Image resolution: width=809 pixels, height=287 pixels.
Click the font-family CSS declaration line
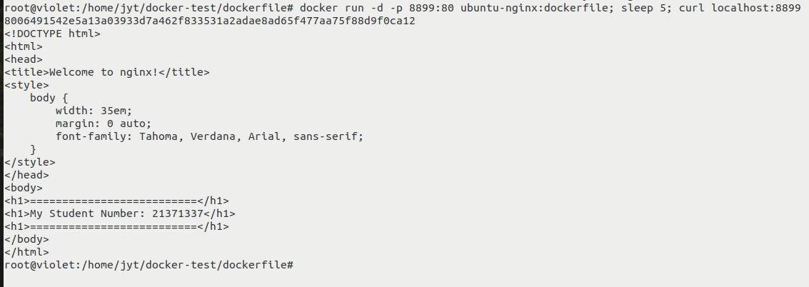[209, 136]
